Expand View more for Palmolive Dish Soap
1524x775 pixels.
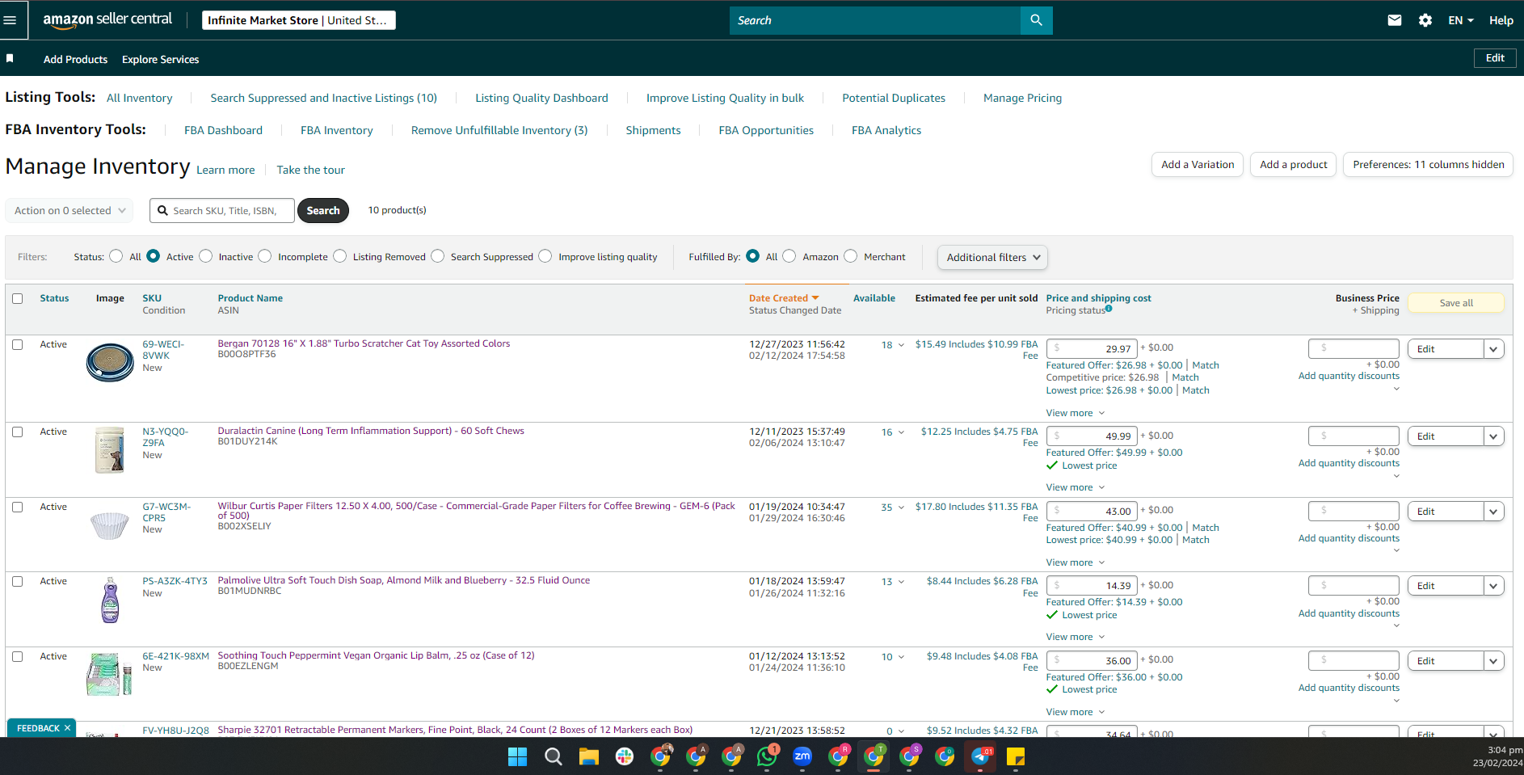(x=1076, y=637)
